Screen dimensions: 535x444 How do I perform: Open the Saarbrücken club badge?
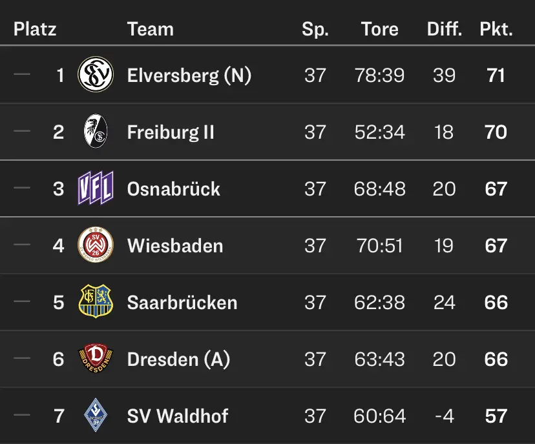click(96, 302)
